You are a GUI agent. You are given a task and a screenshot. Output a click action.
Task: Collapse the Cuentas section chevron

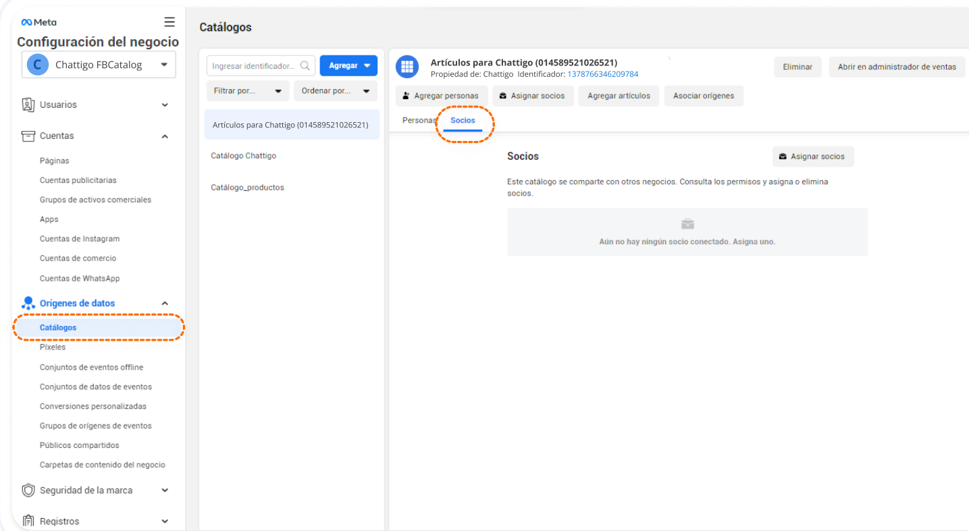tap(165, 136)
